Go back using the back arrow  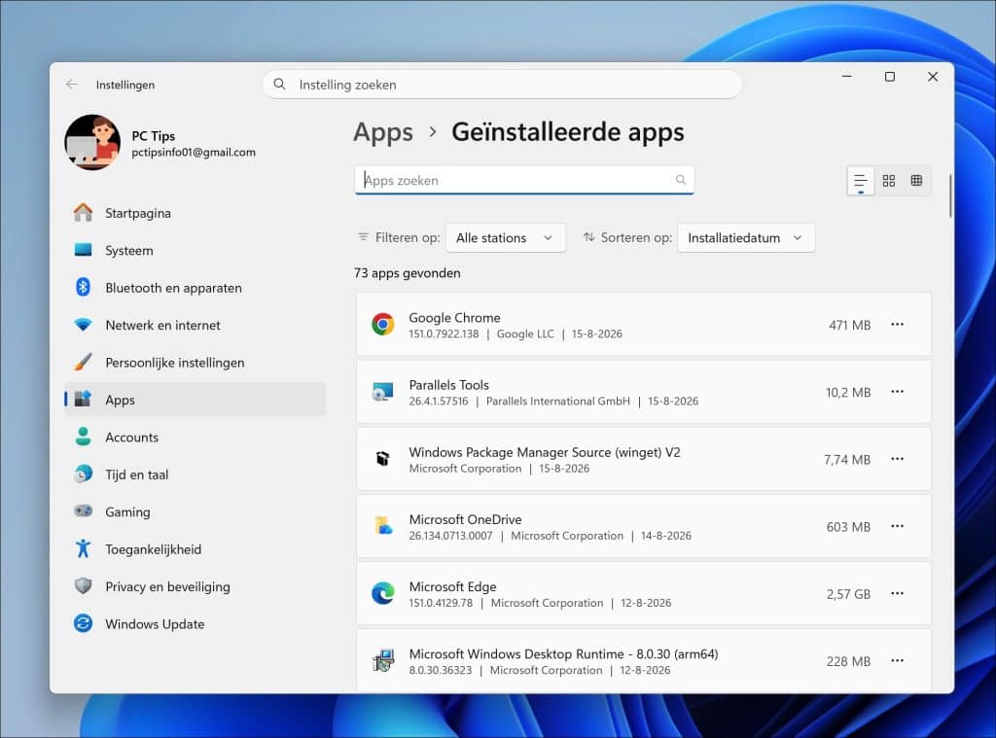point(72,85)
